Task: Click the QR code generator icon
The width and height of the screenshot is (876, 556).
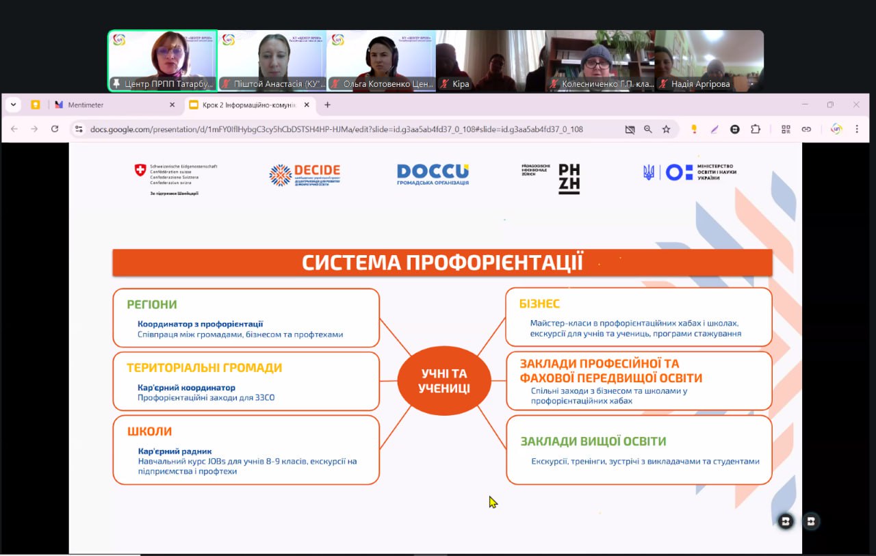Action: pos(786,129)
